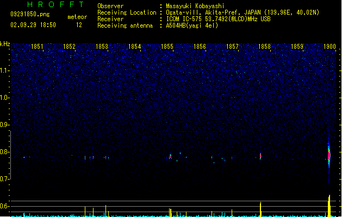
Task: Click the Receiving antenna label
Action: pyautogui.click(x=125, y=25)
